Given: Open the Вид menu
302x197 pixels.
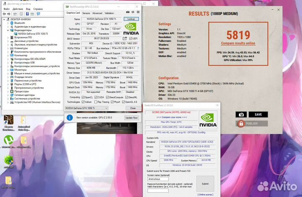Looking at the screenshot, I should [28, 9].
